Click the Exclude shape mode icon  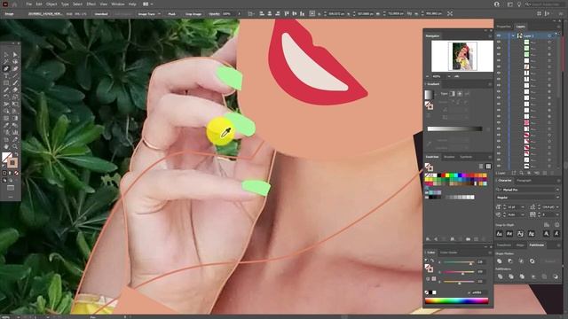[532, 261]
